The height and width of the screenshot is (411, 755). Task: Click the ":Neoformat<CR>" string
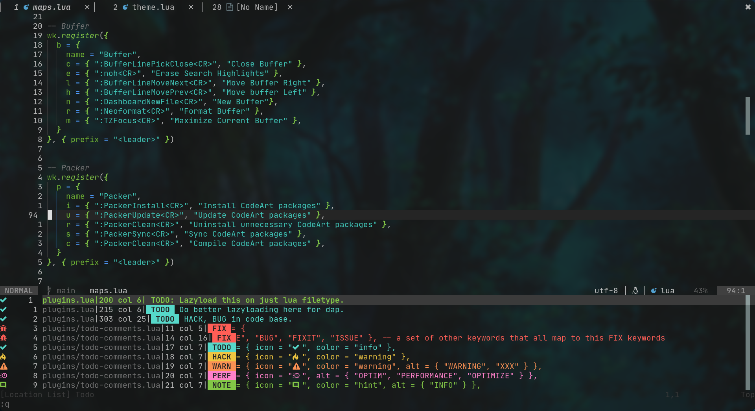point(132,111)
